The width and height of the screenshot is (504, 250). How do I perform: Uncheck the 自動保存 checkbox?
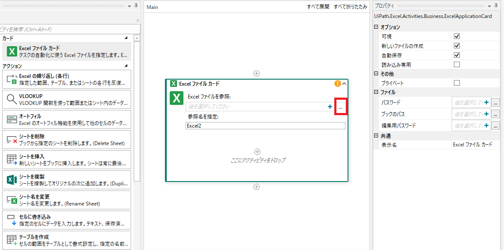click(457, 55)
